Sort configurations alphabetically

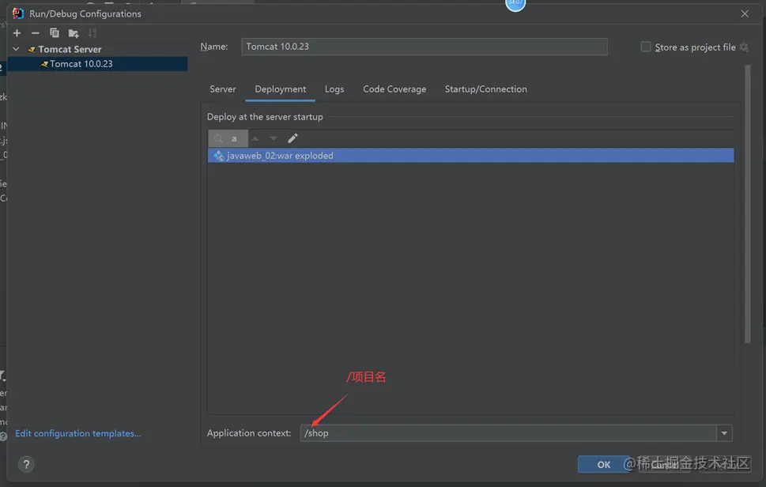click(92, 32)
